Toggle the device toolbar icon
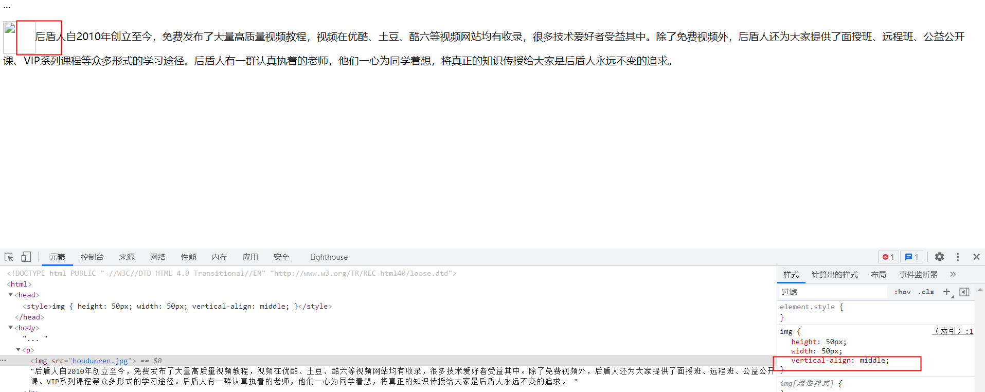 click(26, 257)
